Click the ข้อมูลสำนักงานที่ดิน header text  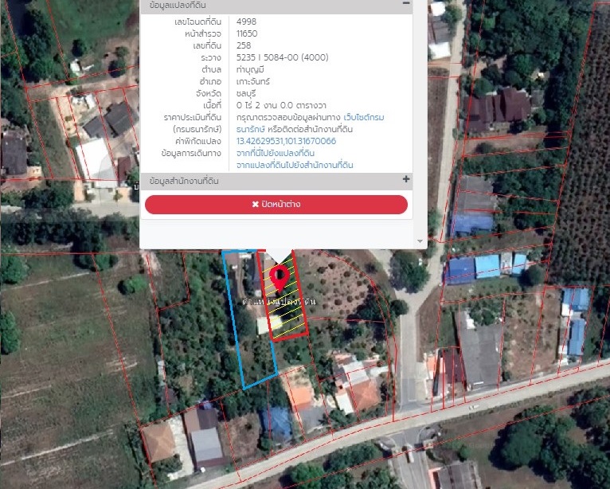pyautogui.click(x=184, y=182)
